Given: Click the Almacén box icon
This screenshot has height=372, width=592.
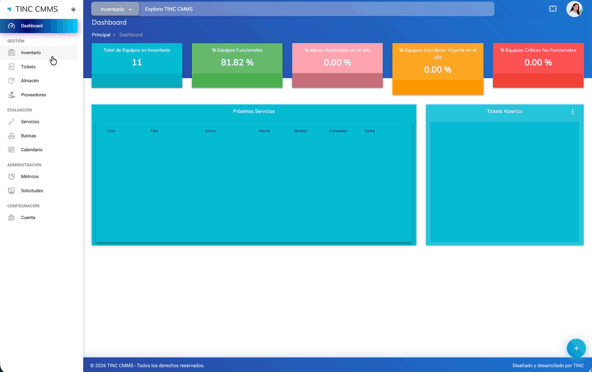Looking at the screenshot, I should click(12, 81).
